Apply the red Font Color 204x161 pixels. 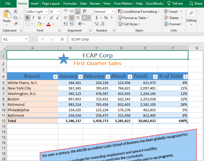click(49, 24)
